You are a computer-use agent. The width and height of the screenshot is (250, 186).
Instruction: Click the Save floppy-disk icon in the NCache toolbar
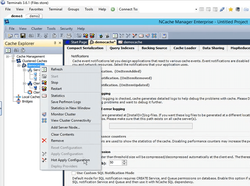point(23,36)
